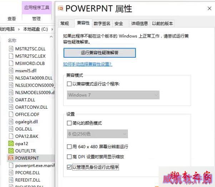Select the file name OARTCONV.DLL
This screenshot has height=187, width=215.
31,107
